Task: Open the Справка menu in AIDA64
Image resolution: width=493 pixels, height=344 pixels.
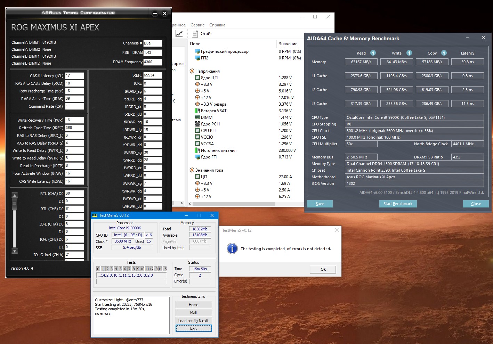Action: (217, 25)
